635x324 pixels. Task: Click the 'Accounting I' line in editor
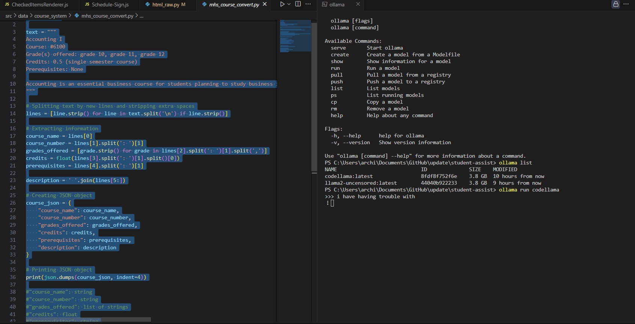(44, 39)
